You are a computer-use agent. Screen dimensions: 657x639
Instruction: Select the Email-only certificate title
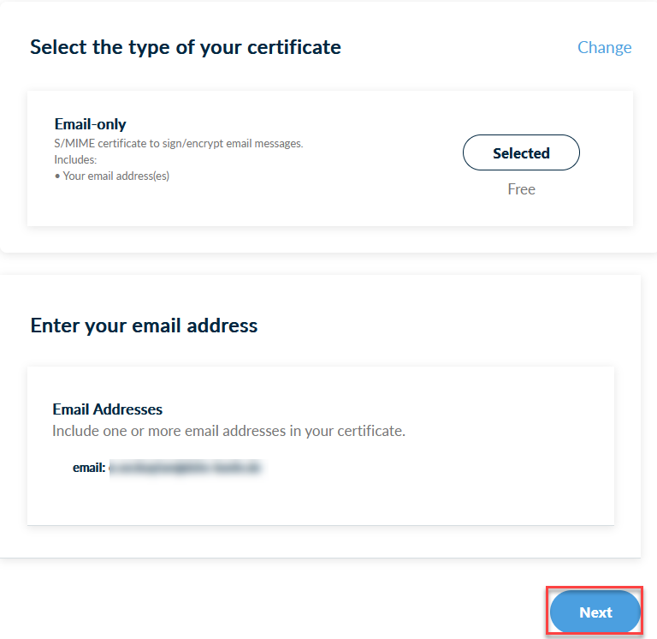tap(90, 124)
